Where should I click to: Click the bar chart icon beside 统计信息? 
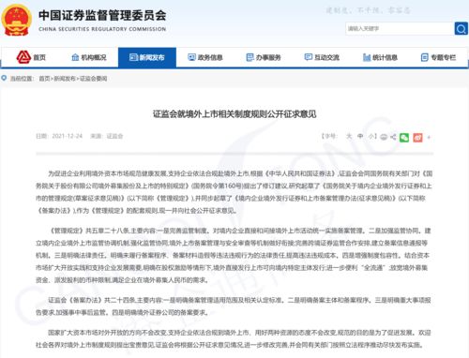[367, 57]
